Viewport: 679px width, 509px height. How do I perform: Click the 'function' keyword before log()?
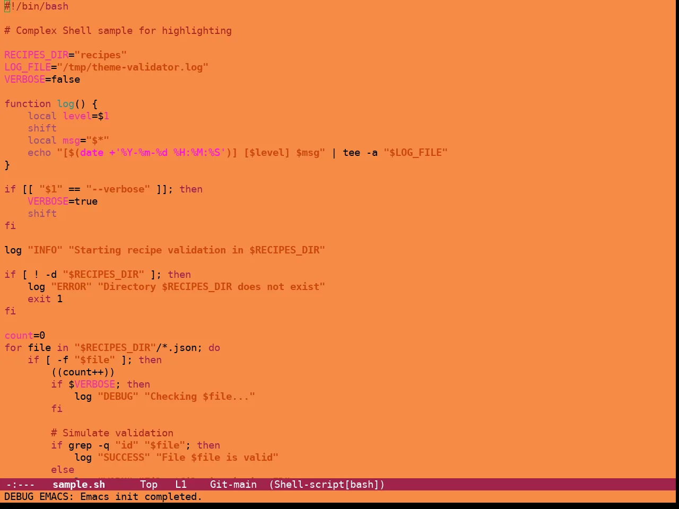point(28,104)
